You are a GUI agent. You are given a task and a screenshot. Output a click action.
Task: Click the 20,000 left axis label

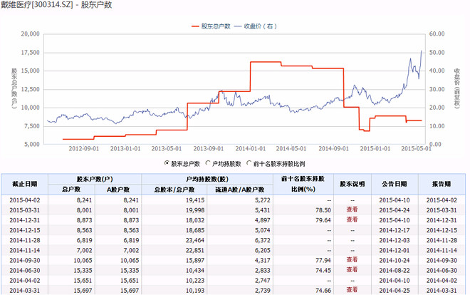(31, 34)
